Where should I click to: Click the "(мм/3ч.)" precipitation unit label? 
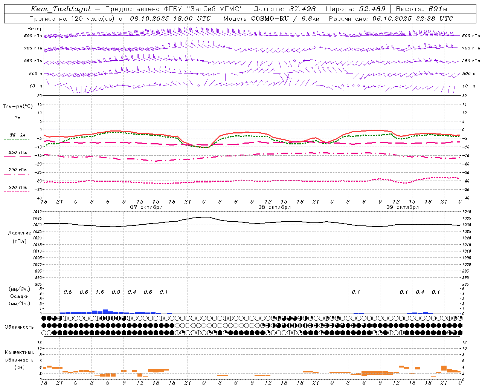coord(20,289)
